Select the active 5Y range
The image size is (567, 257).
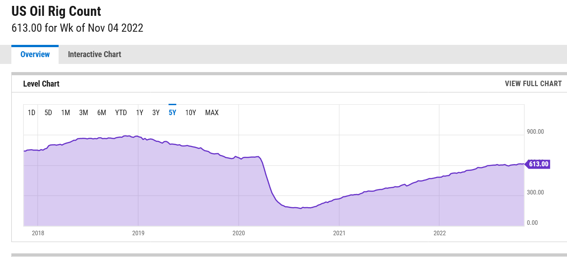172,112
